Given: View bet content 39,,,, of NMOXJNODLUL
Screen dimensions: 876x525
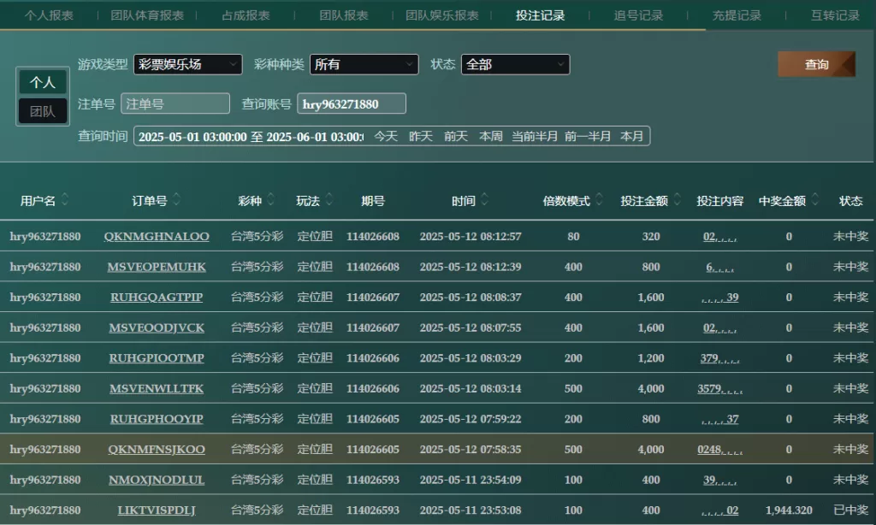Looking at the screenshot, I should tap(719, 480).
